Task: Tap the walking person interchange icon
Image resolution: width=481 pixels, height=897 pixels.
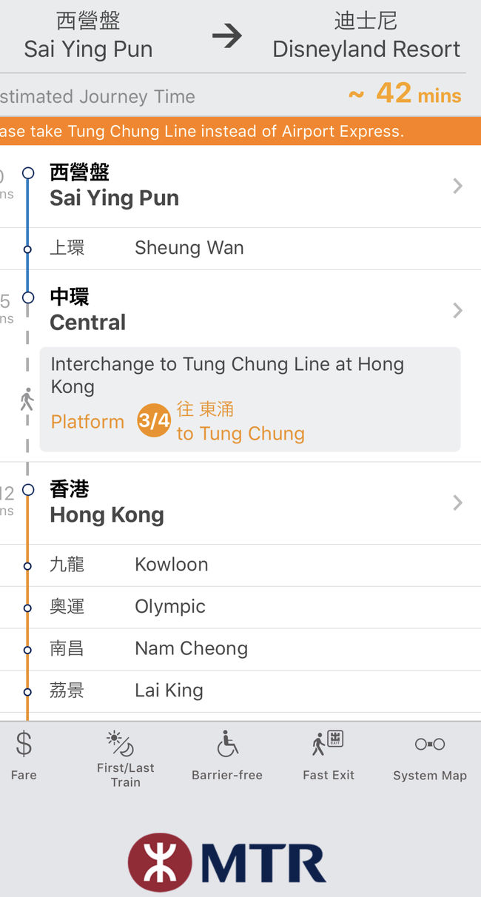Action: (x=27, y=400)
